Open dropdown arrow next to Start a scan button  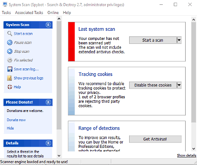coord(179,40)
